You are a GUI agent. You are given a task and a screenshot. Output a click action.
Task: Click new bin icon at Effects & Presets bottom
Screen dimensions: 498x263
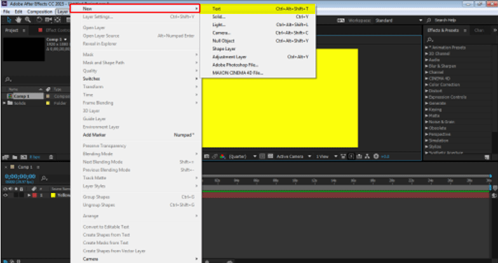coord(487,157)
